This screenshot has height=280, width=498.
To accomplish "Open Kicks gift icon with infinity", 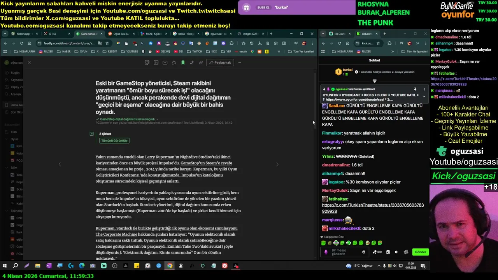I will 377,252.
